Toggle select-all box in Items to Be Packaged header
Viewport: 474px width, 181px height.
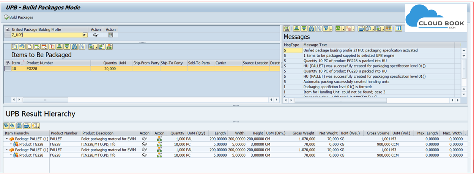tap(7, 63)
